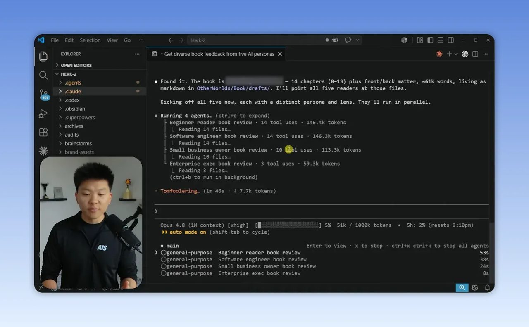The image size is (529, 327).
Task: Click the VS Code logo in title bar
Action: (x=41, y=40)
